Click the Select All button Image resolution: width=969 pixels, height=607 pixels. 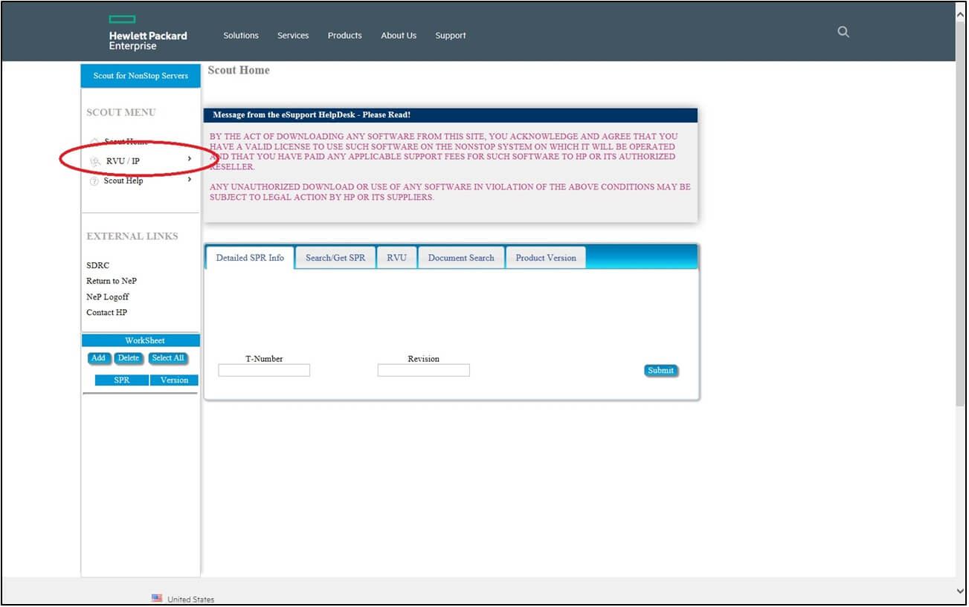pos(167,358)
